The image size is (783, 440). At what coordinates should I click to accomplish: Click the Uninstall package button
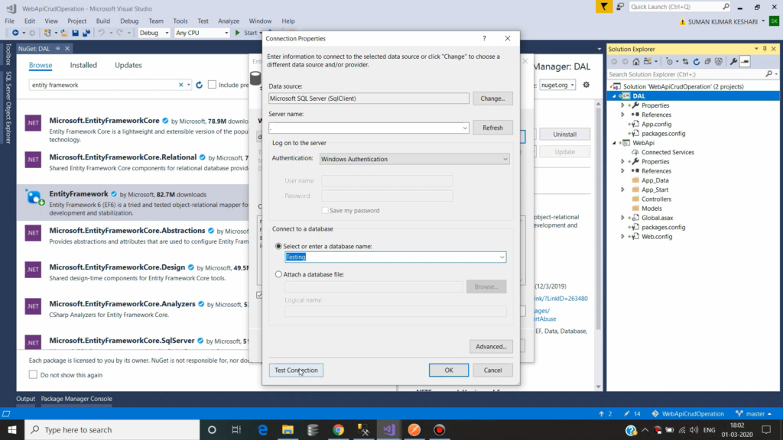(565, 134)
